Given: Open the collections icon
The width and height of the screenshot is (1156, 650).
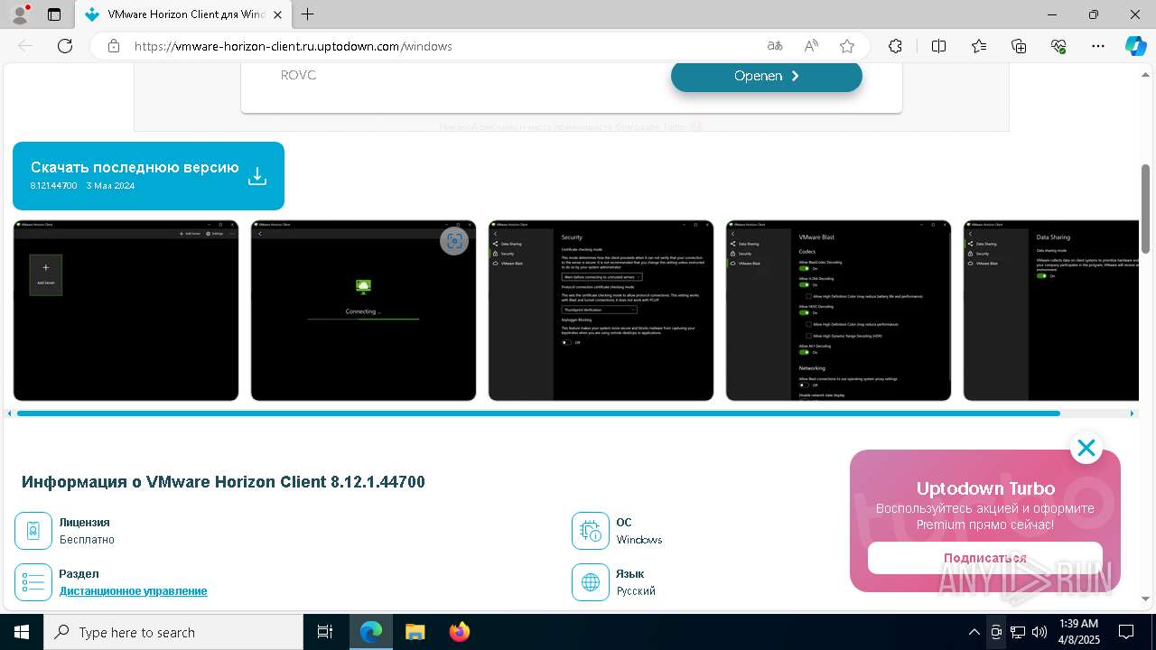Looking at the screenshot, I should [1019, 46].
